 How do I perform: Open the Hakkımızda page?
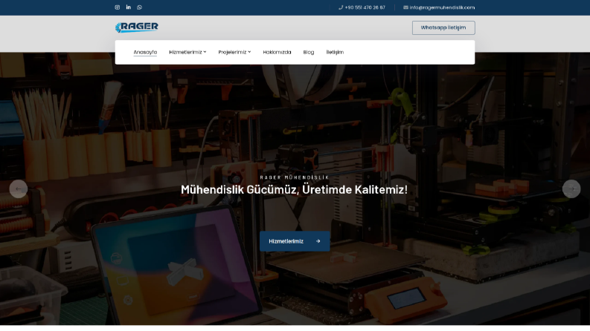coord(277,52)
